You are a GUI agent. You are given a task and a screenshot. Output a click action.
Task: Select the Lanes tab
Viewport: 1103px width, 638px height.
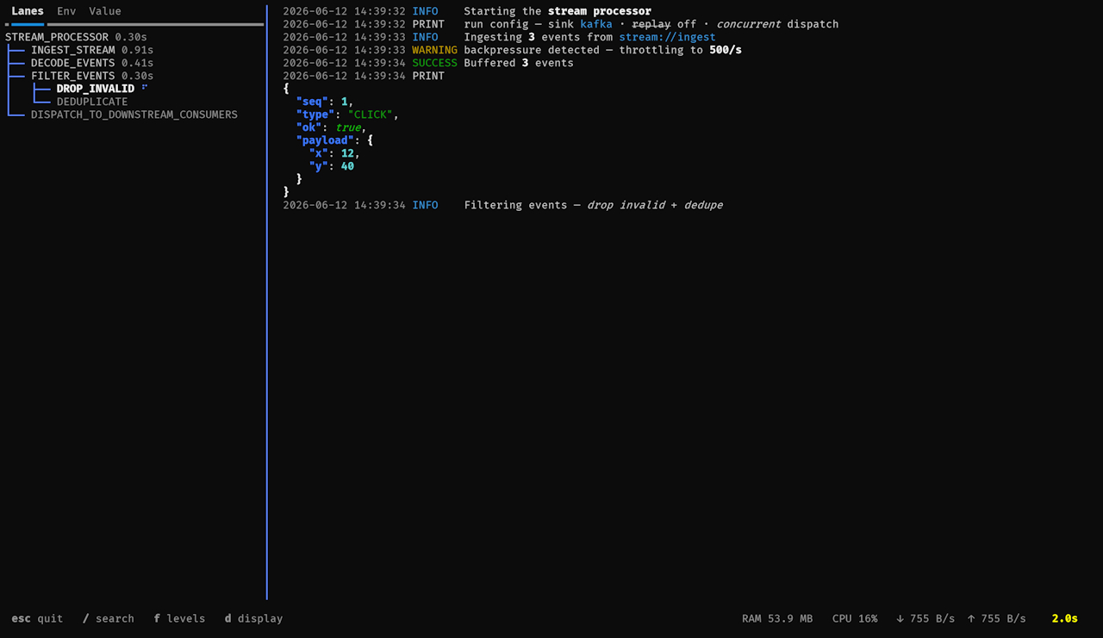(x=28, y=11)
